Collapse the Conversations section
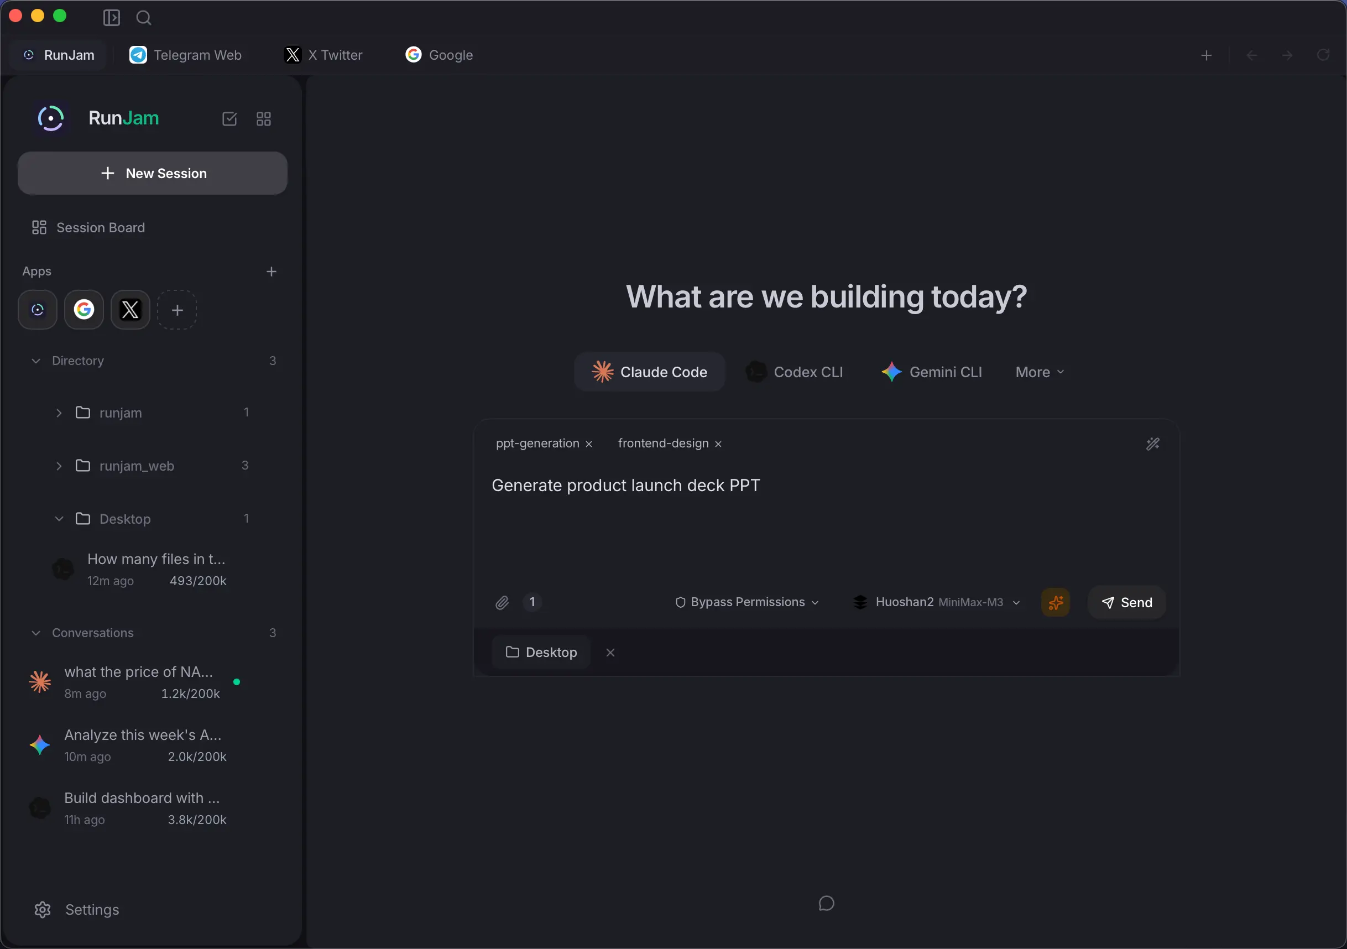Image resolution: width=1347 pixels, height=949 pixels. [36, 633]
